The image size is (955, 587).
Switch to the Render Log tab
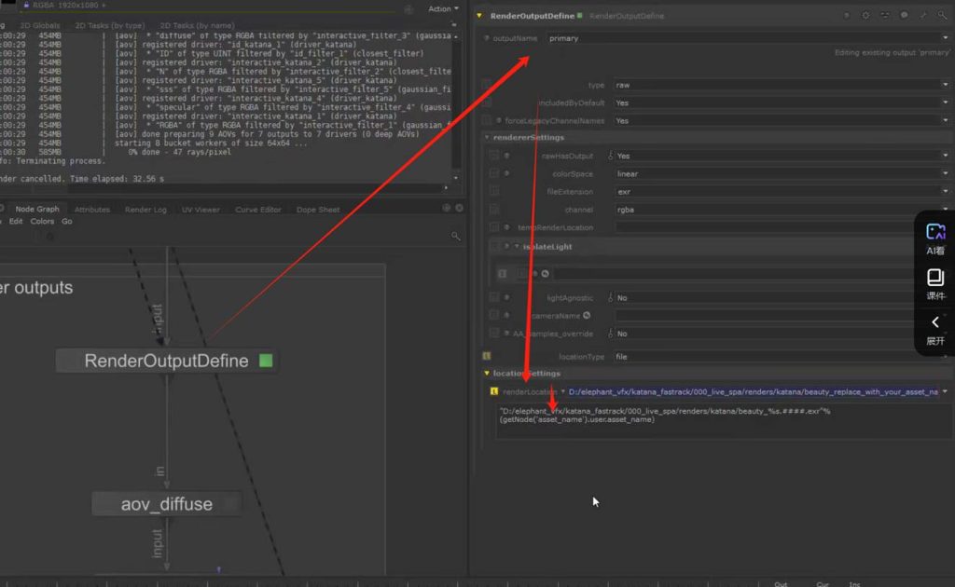[x=146, y=210]
